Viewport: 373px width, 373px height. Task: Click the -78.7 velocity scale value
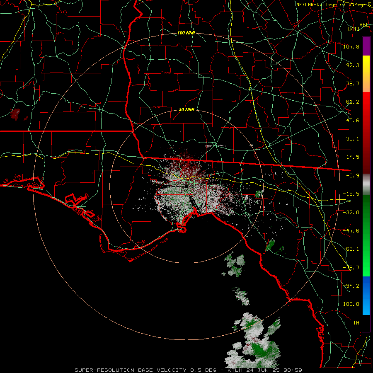pos(351,268)
